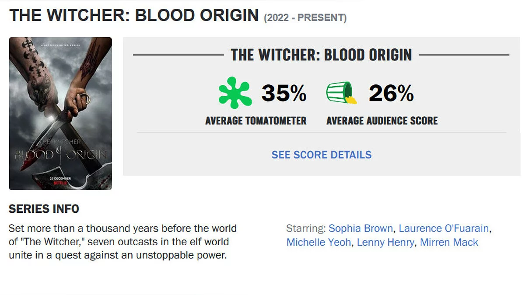Click the series synopsis paragraph
The height and width of the screenshot is (295, 525).
tap(122, 242)
